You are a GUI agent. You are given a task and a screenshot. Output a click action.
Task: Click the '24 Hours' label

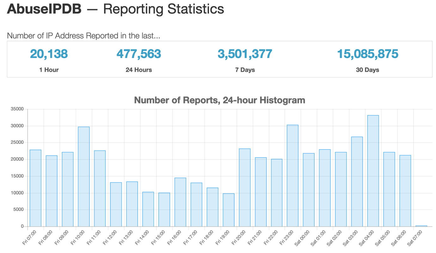[139, 70]
